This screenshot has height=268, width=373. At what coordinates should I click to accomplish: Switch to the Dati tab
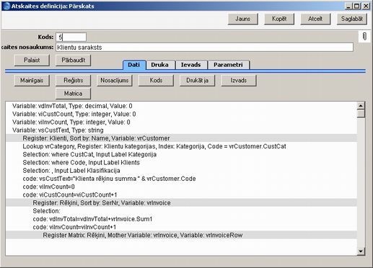click(134, 65)
